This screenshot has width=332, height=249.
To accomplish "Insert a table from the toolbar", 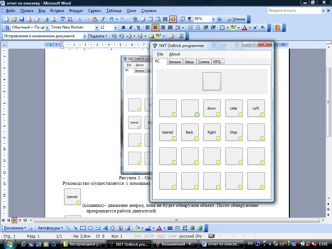I will click(x=150, y=19).
